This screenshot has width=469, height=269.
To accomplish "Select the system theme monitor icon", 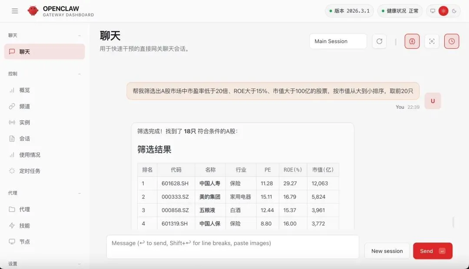I will coord(433,11).
